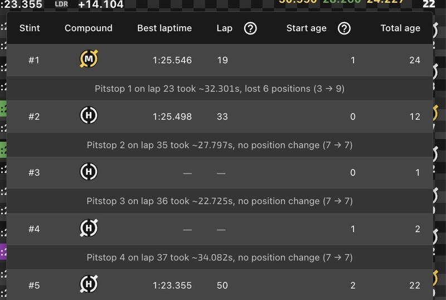The width and height of the screenshot is (446, 300).
Task: Select the Pitstop 4 on lap 37 row
Action: click(x=220, y=257)
